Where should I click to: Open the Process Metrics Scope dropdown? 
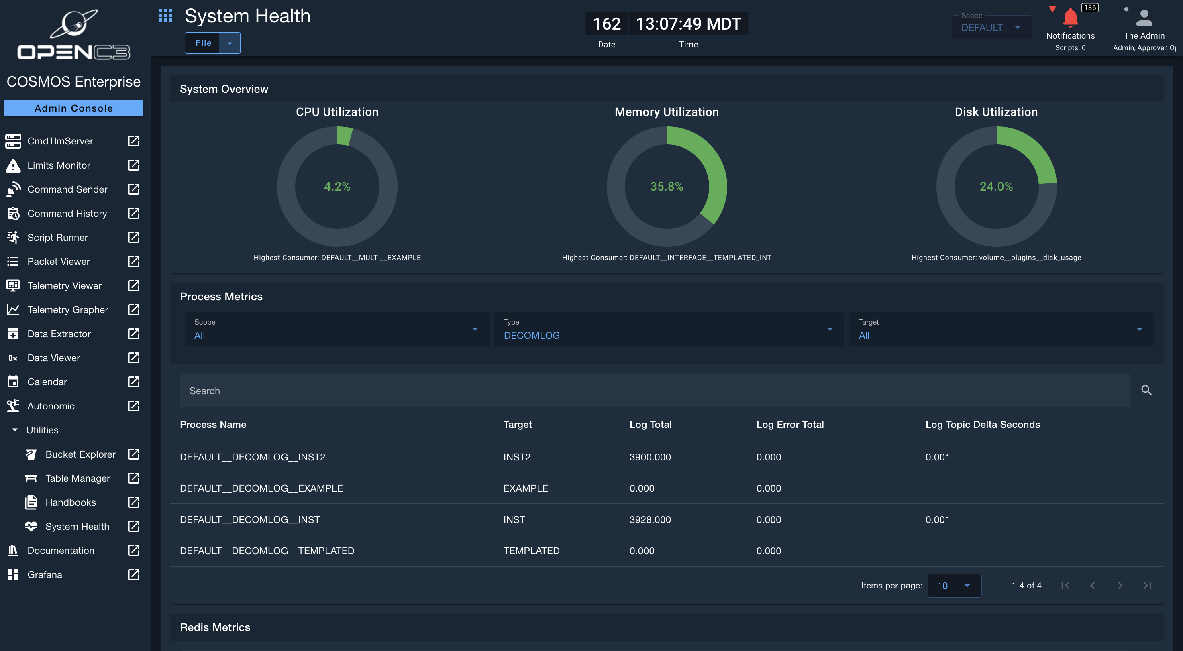click(337, 329)
